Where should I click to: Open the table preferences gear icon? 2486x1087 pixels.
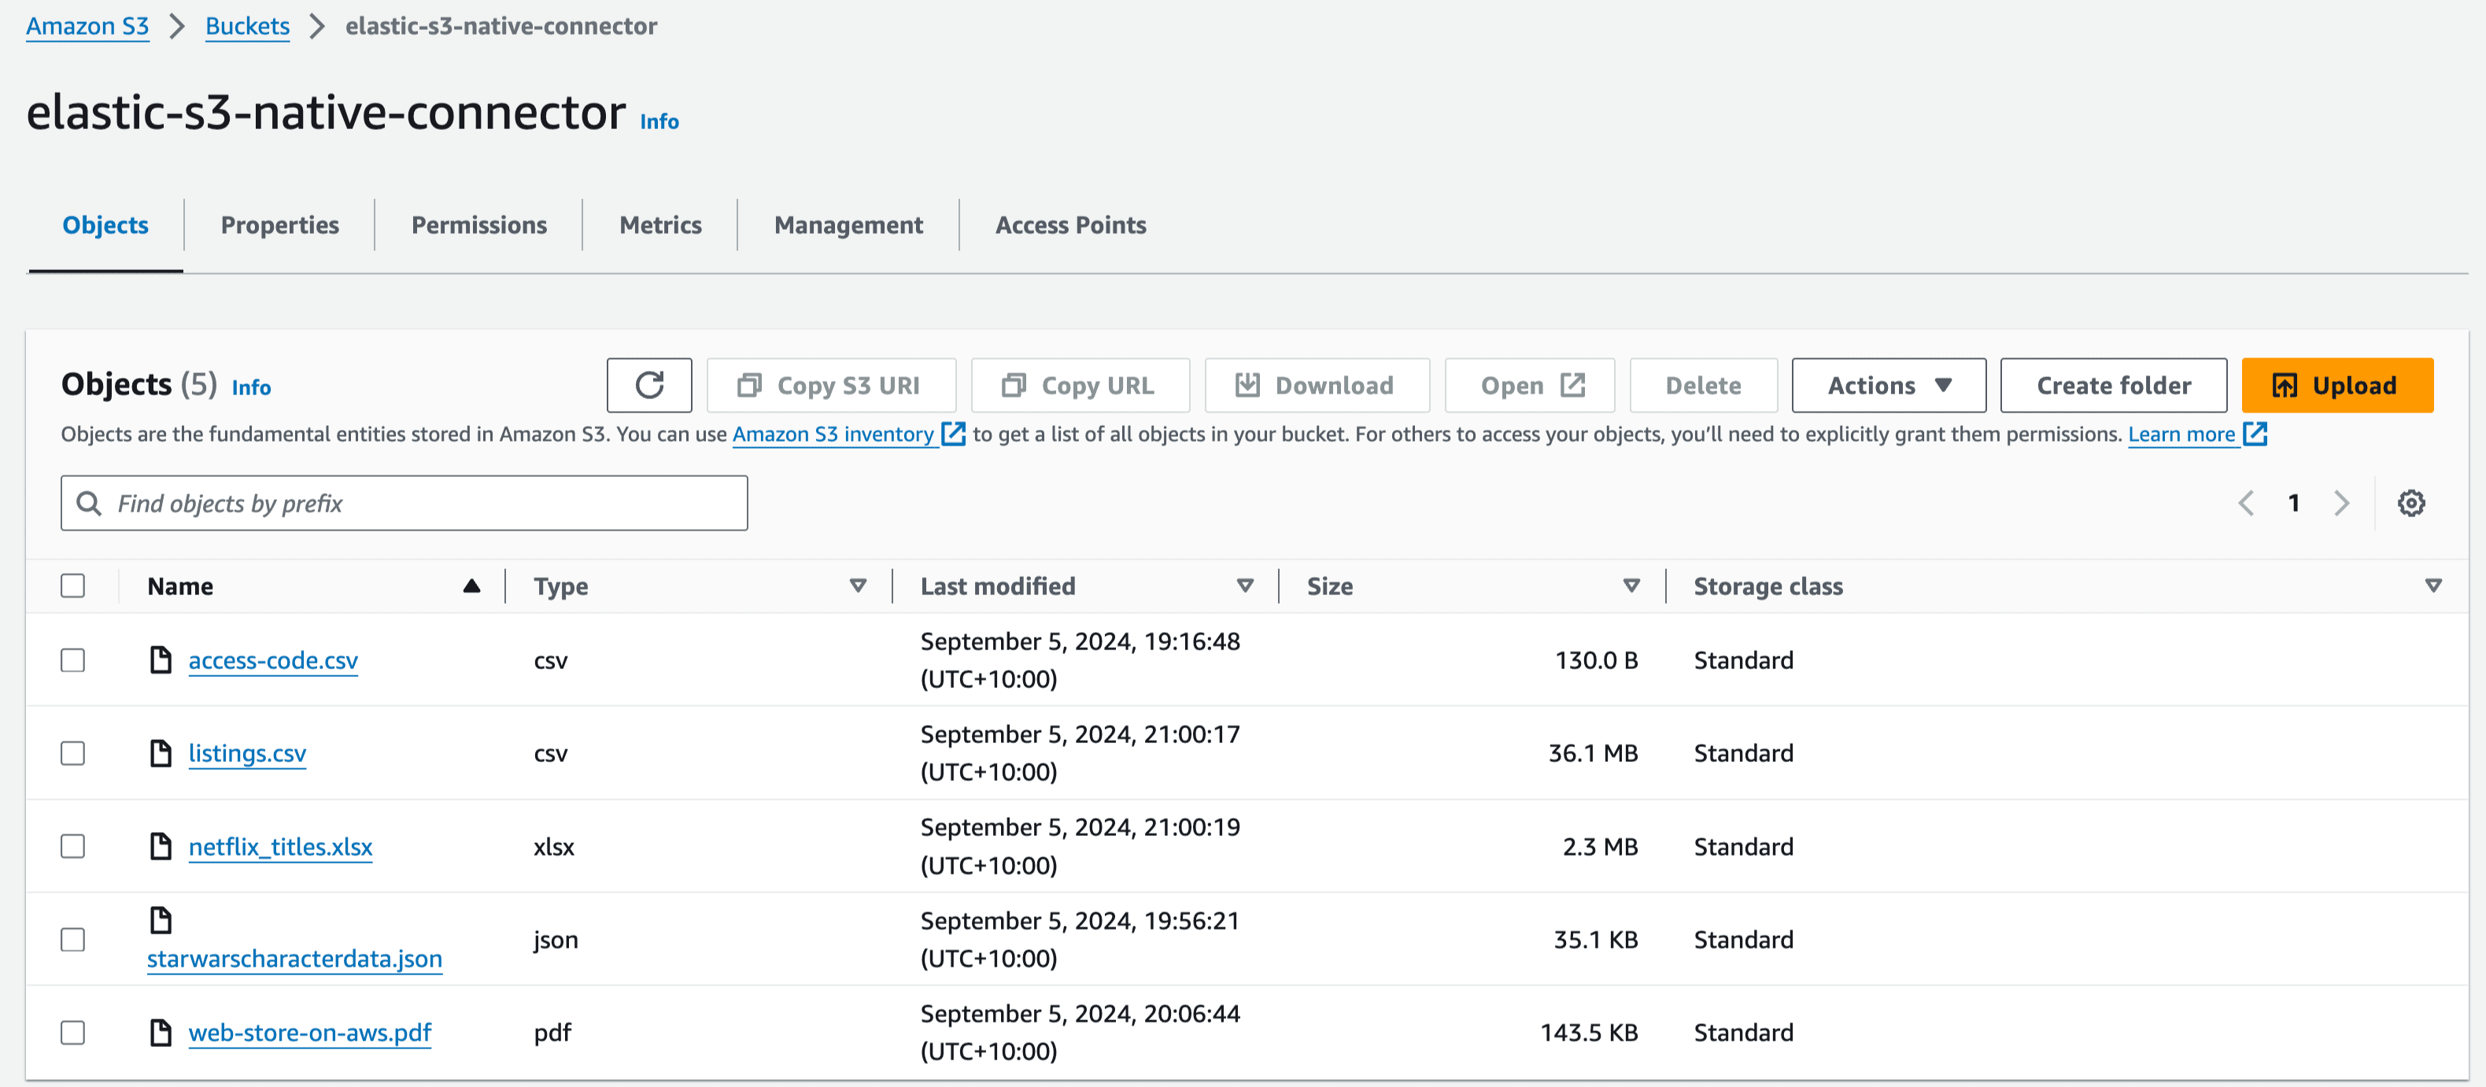pos(2410,502)
